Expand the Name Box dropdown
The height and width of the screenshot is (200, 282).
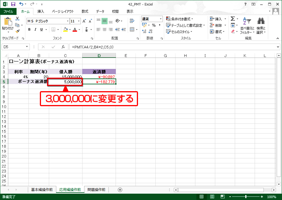[27, 47]
